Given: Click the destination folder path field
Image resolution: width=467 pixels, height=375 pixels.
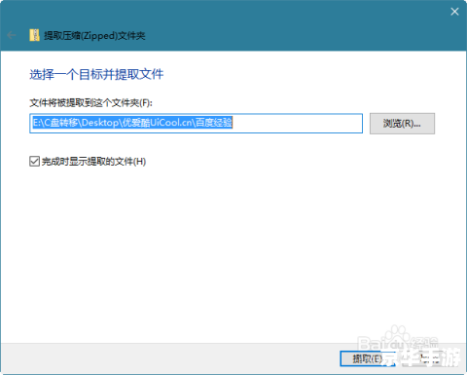Looking at the screenshot, I should [x=196, y=123].
